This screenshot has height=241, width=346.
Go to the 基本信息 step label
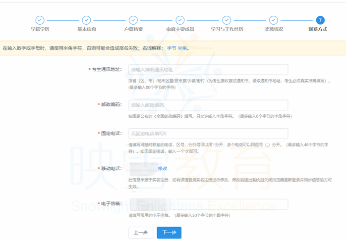point(87,29)
